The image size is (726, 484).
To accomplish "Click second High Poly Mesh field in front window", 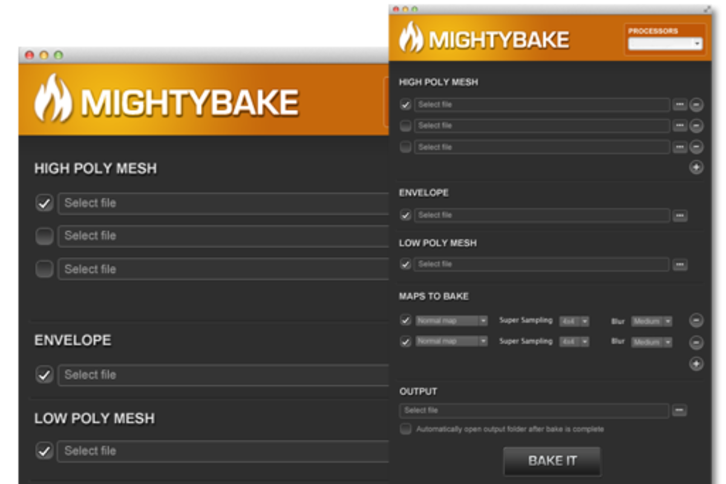I will pyautogui.click(x=542, y=126).
